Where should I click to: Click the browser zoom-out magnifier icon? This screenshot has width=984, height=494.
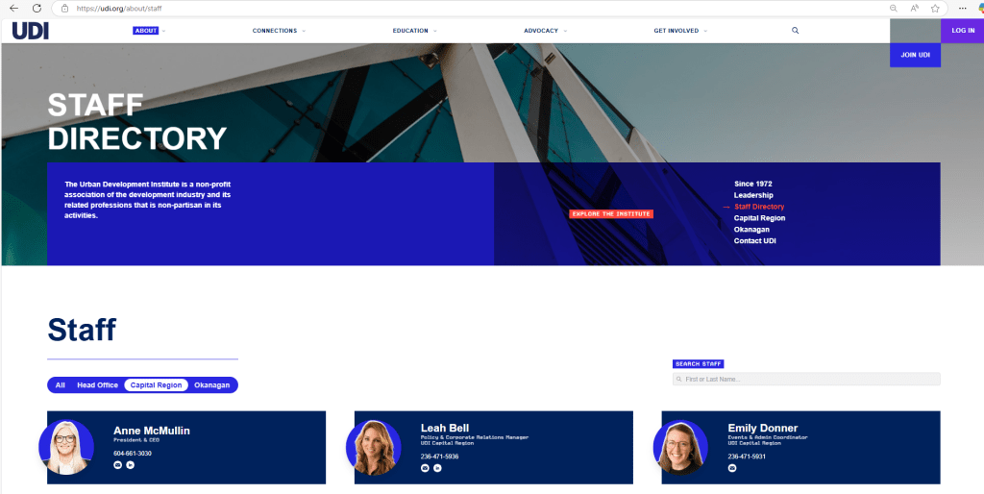point(894,8)
